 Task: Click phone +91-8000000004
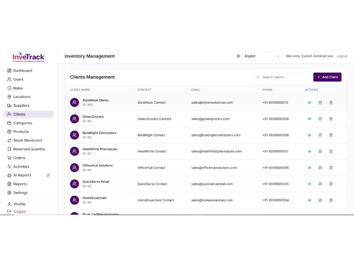point(275,200)
